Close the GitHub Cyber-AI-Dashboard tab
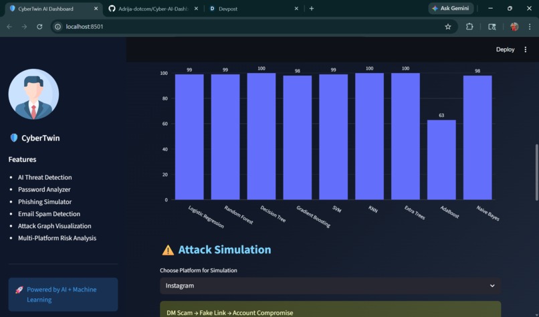The image size is (539, 317). point(196,9)
